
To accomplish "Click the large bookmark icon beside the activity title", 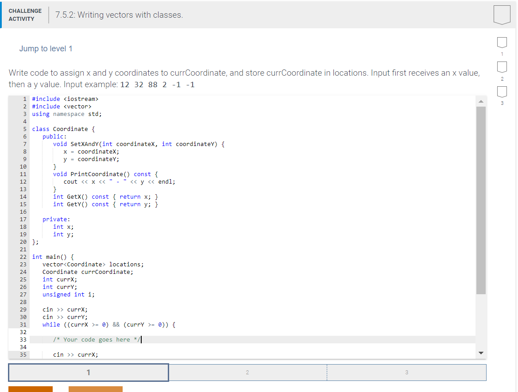I will (x=502, y=15).
